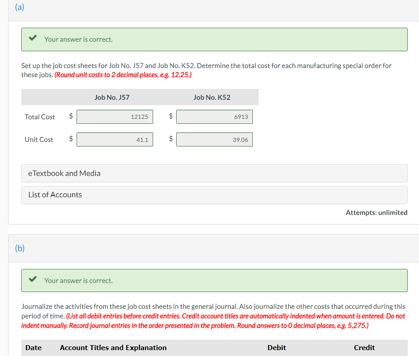Click the Job No. J57 Unit Cost field
This screenshot has height=356, width=419.
coord(115,140)
